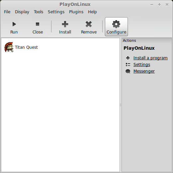This screenshot has width=173, height=173.
Task: Follow the Messenger link in Actions panel
Action: tap(144, 71)
